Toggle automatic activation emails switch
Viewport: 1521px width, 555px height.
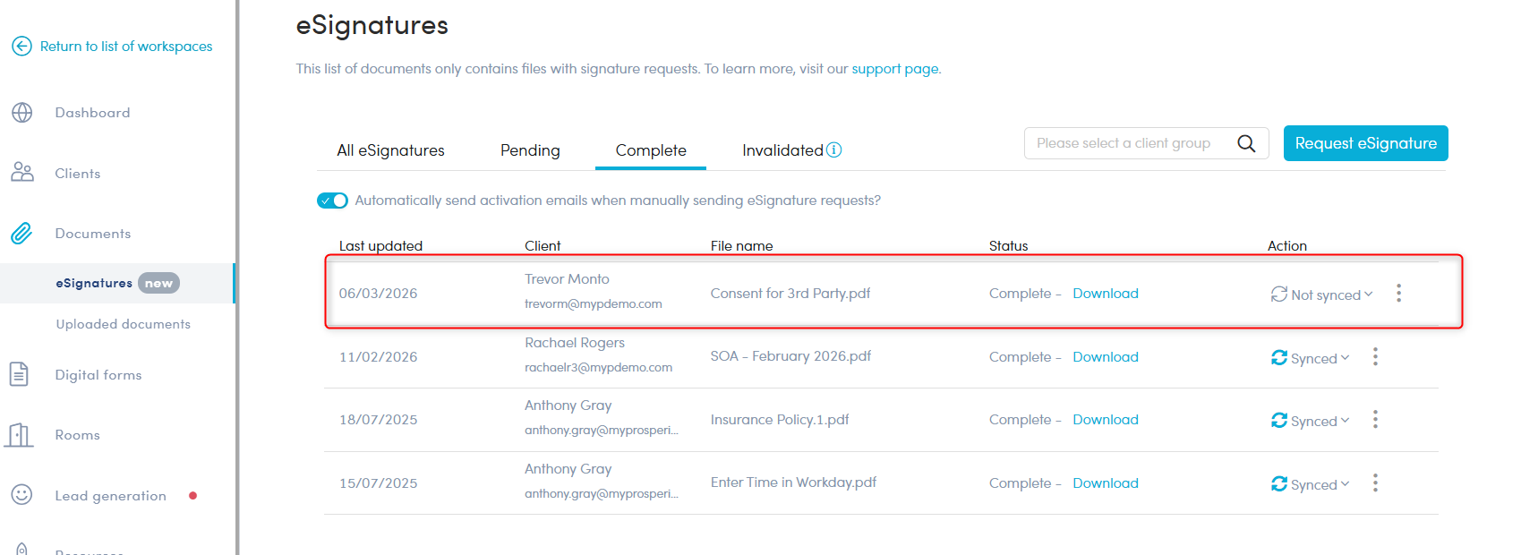click(x=332, y=201)
